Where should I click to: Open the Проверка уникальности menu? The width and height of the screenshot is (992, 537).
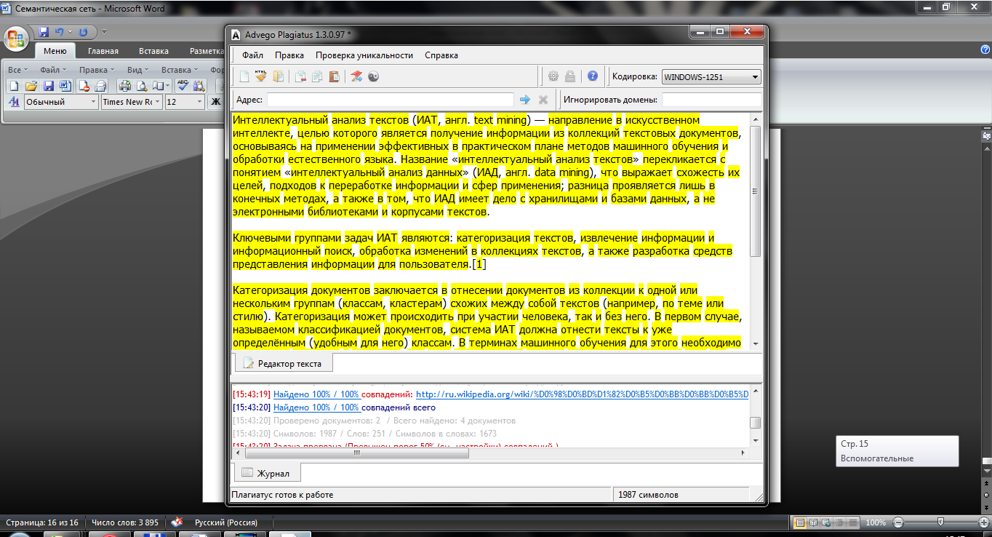click(x=364, y=55)
